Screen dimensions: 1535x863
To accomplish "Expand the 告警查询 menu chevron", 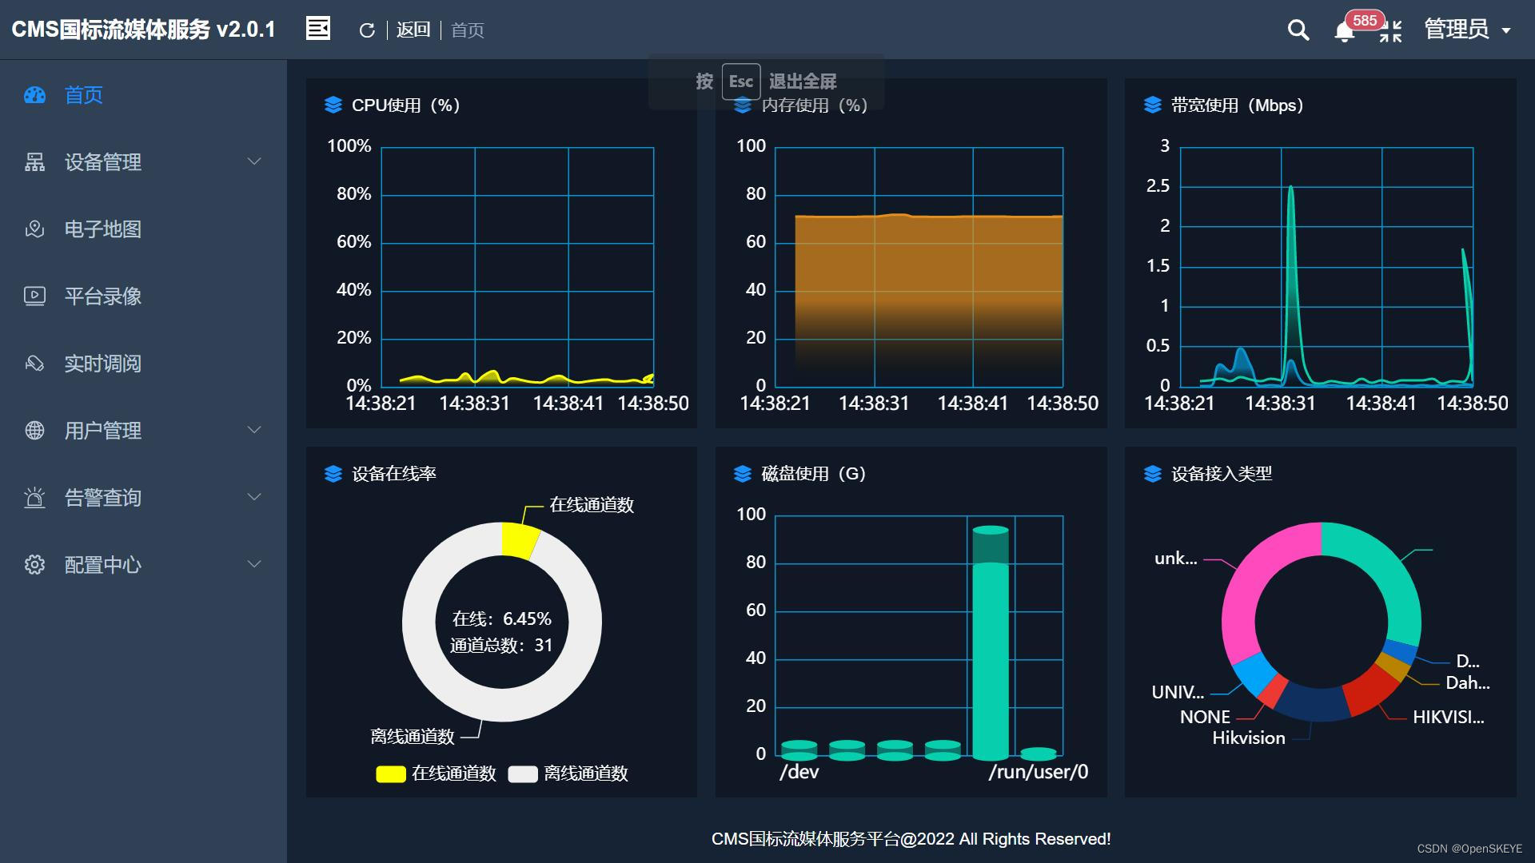I will click(x=254, y=498).
